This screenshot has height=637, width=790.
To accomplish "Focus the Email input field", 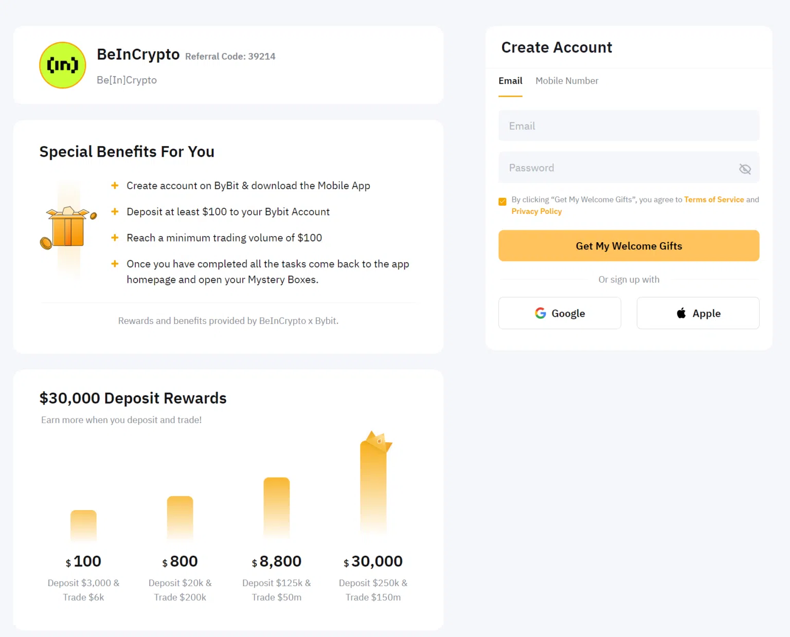I will coord(629,125).
